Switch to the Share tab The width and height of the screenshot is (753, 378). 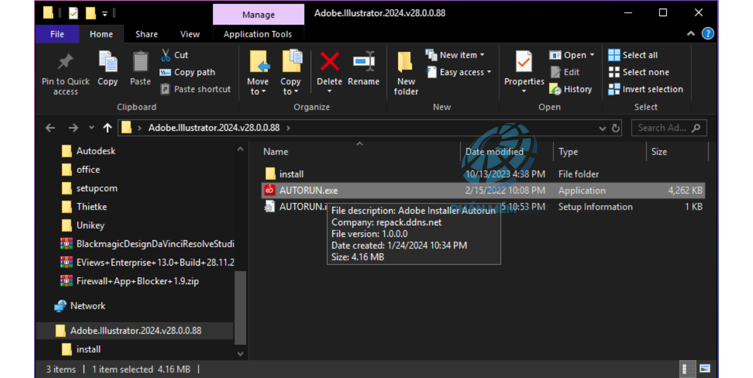point(147,34)
